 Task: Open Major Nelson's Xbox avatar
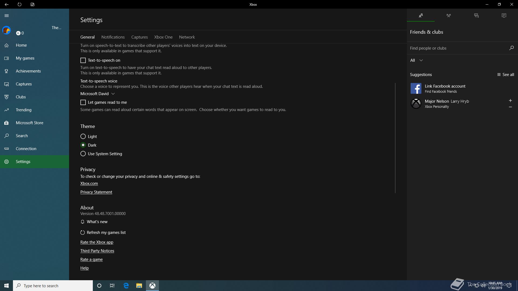pos(416,103)
